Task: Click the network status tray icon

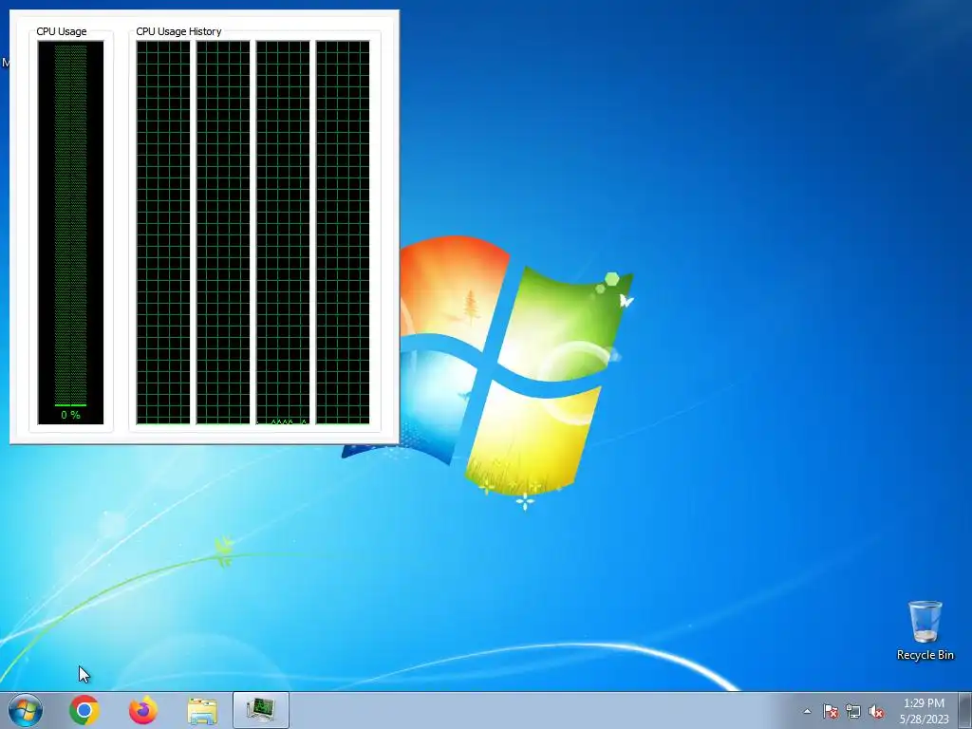Action: coord(853,711)
